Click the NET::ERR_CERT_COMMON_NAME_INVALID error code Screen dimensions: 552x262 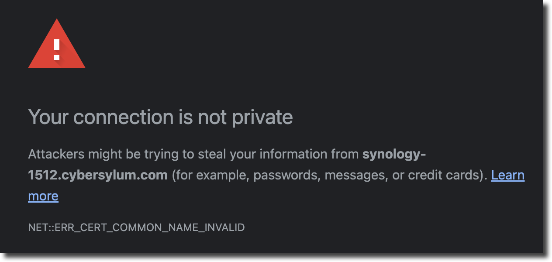coord(136,228)
